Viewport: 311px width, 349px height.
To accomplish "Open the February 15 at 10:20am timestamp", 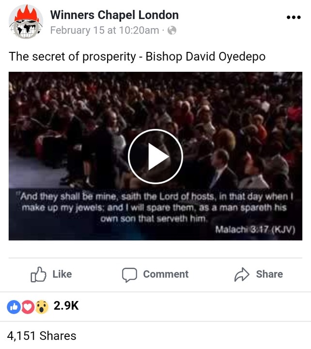I will click(x=105, y=30).
